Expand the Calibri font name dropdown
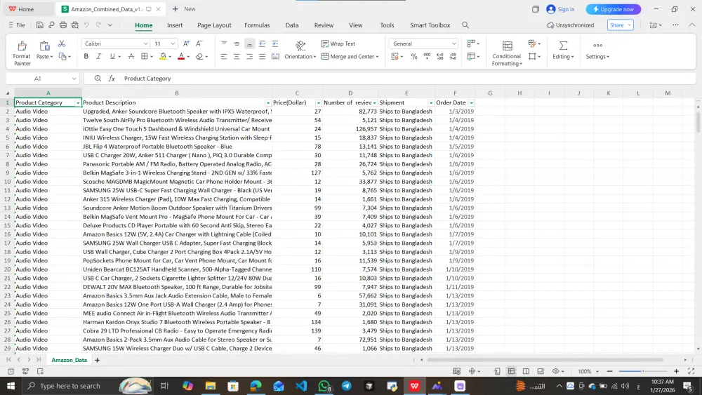 point(145,43)
